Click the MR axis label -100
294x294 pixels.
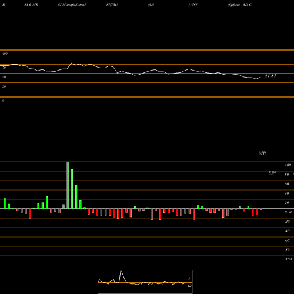pyautogui.click(x=288, y=259)
